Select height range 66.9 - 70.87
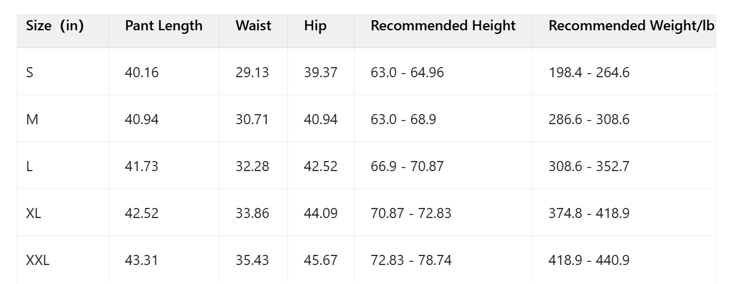739x284 pixels. pos(407,167)
